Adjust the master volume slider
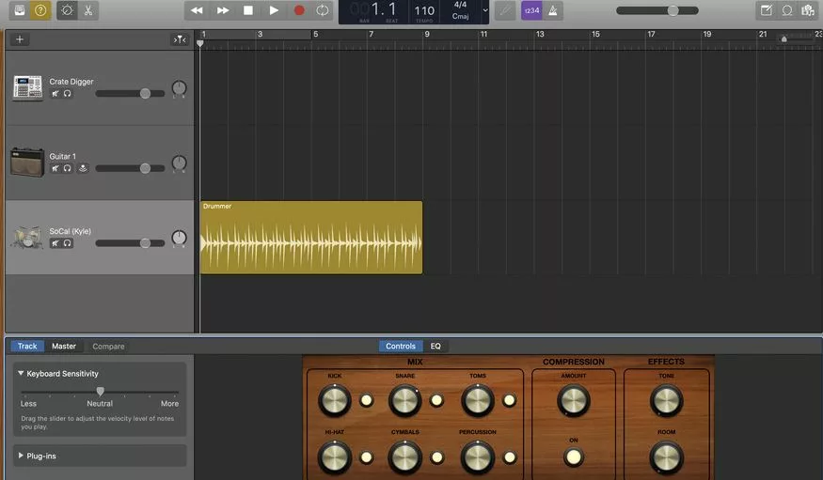 point(657,10)
